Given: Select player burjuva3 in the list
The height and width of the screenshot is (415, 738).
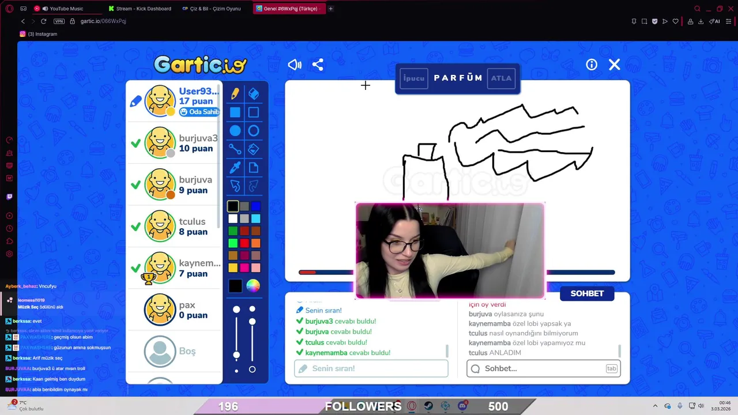Looking at the screenshot, I should point(174,143).
